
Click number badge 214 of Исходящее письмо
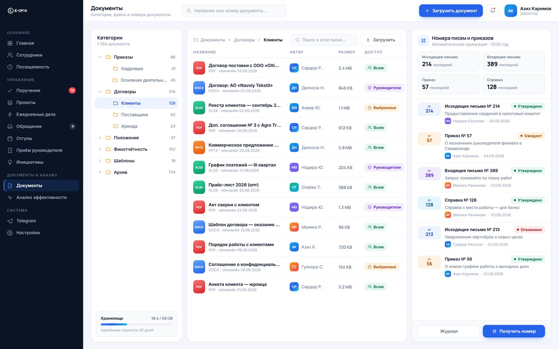coord(429,109)
